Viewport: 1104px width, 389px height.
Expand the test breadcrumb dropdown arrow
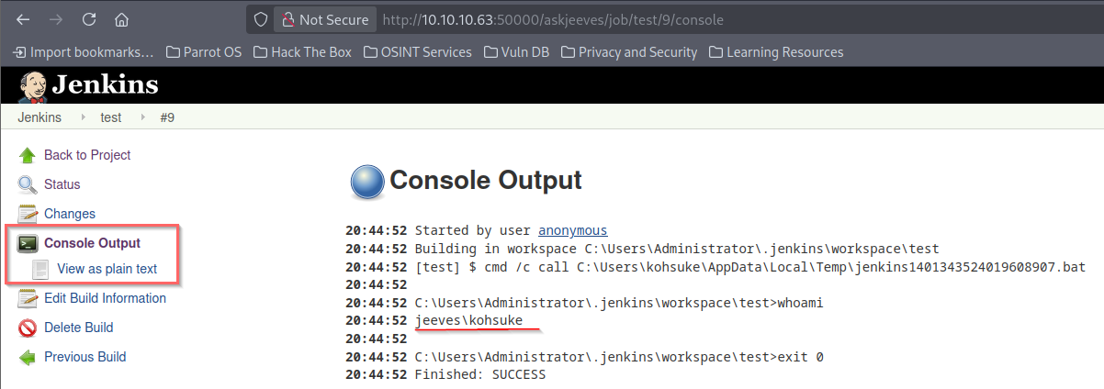141,117
